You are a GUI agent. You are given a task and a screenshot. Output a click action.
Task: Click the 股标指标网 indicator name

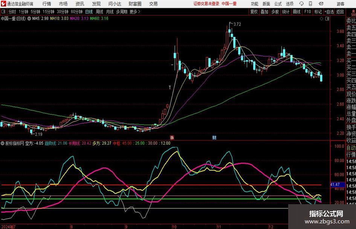(15, 143)
